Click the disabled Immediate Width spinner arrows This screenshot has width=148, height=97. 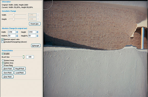coord(38,15)
